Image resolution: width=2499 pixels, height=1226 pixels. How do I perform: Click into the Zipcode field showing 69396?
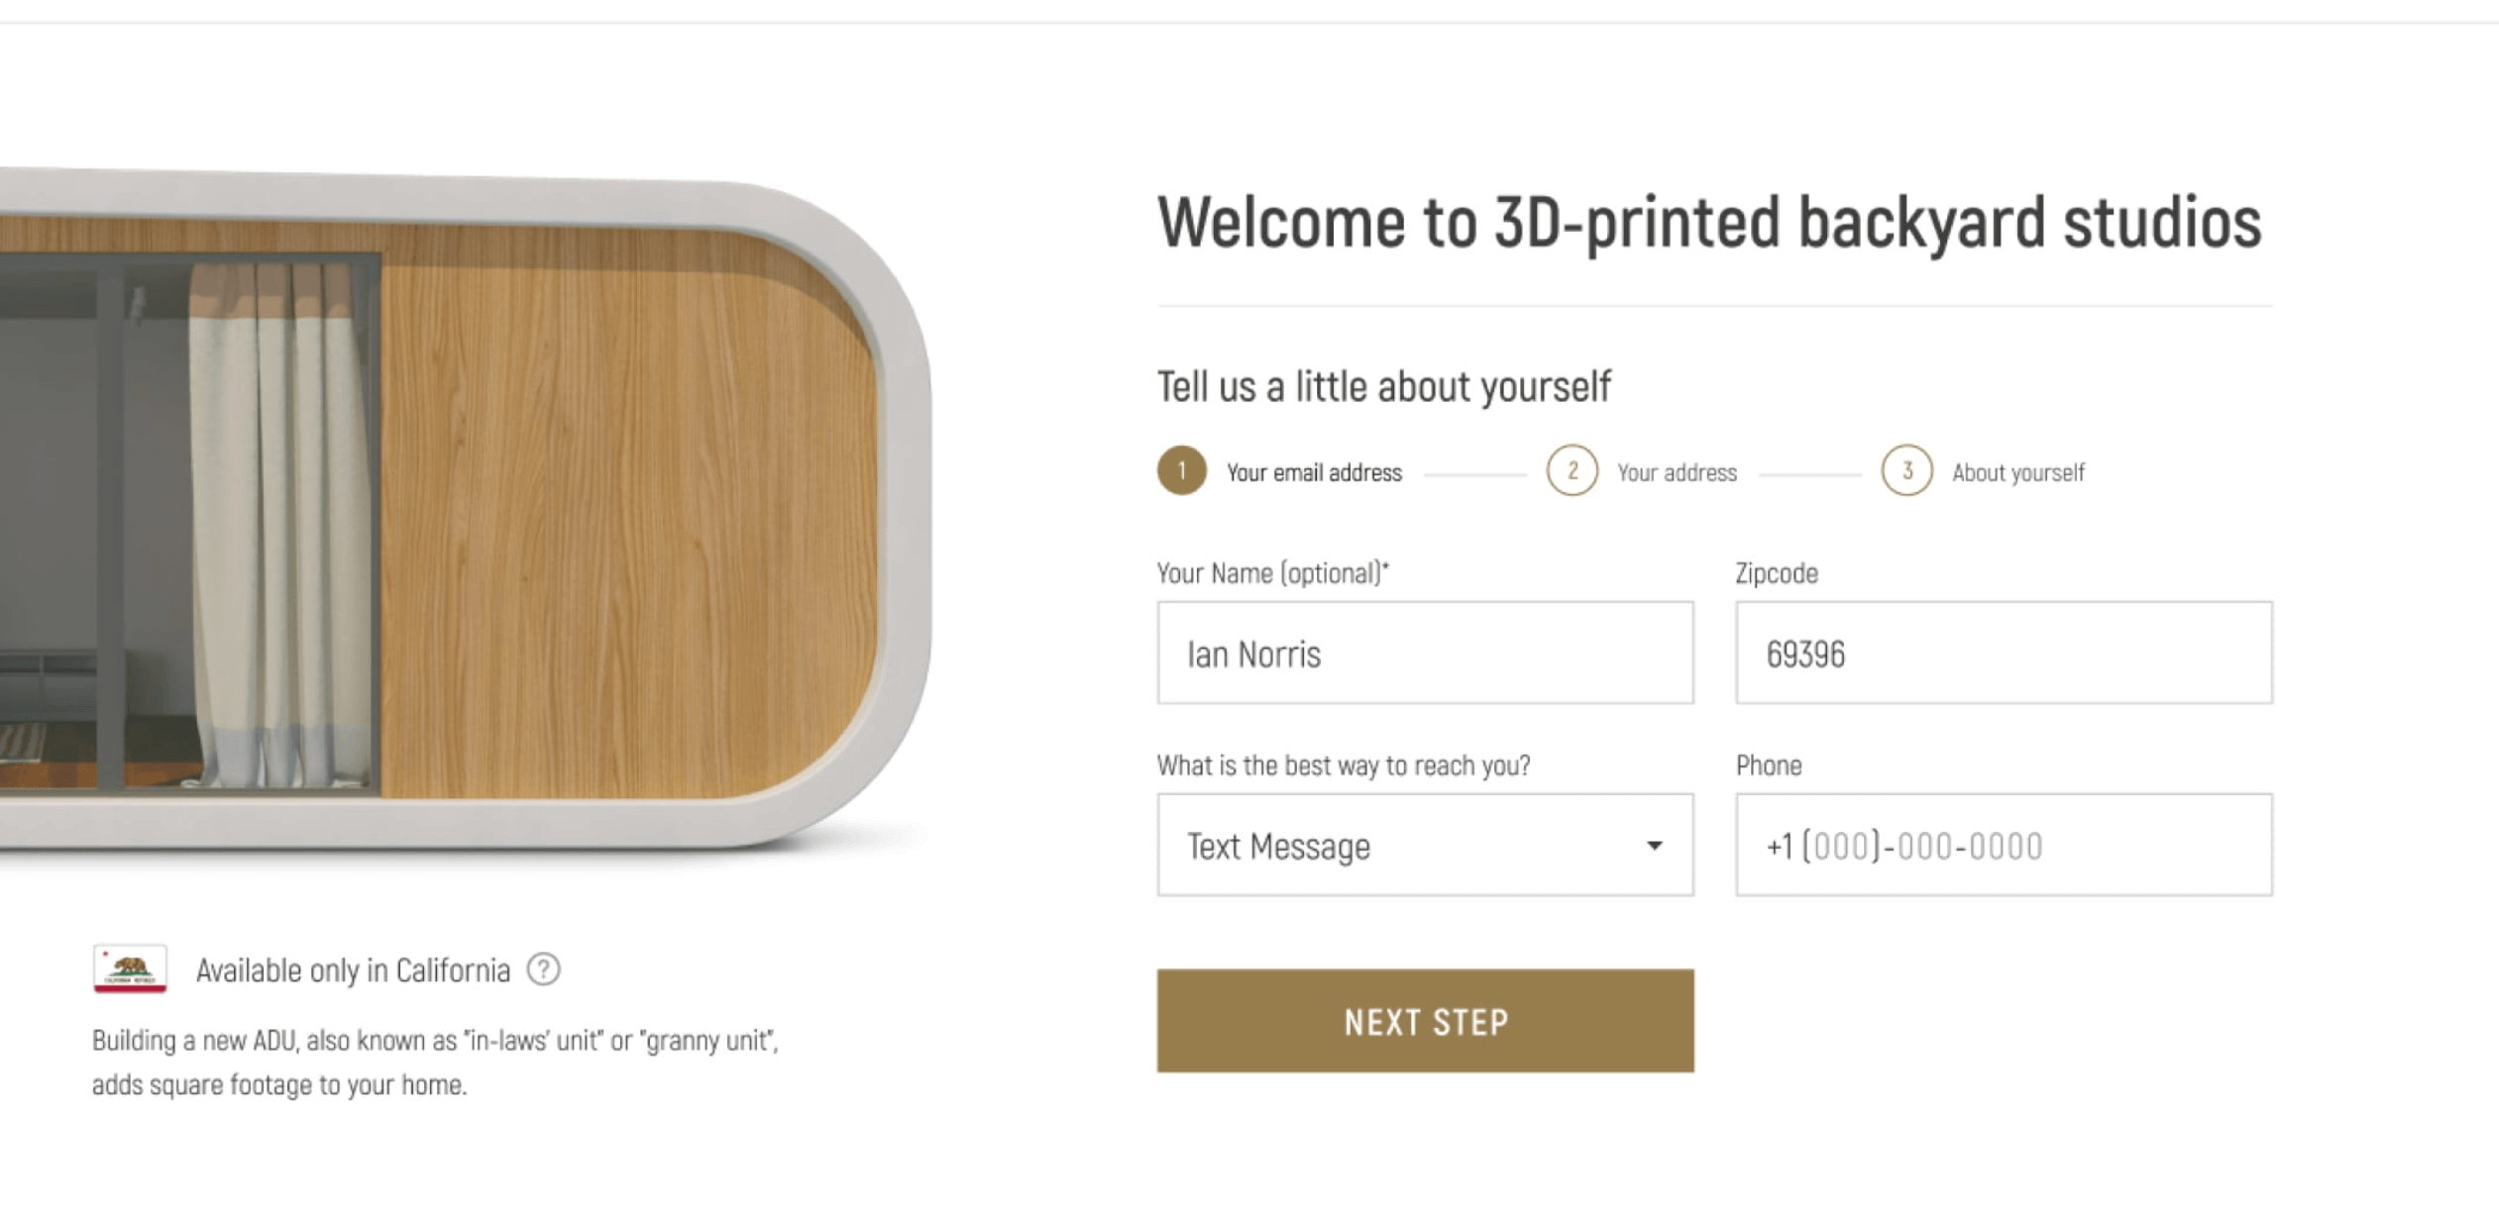2004,654
